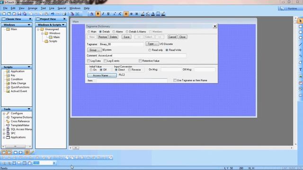Select the ellipse drawing tool
The width and height of the screenshot is (303, 170).
(x=300, y=38)
